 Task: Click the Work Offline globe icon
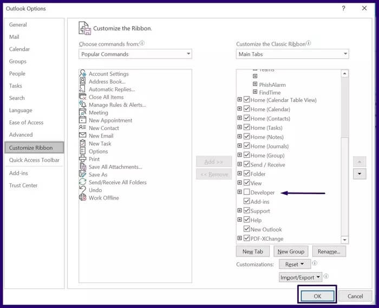pyautogui.click(x=83, y=197)
